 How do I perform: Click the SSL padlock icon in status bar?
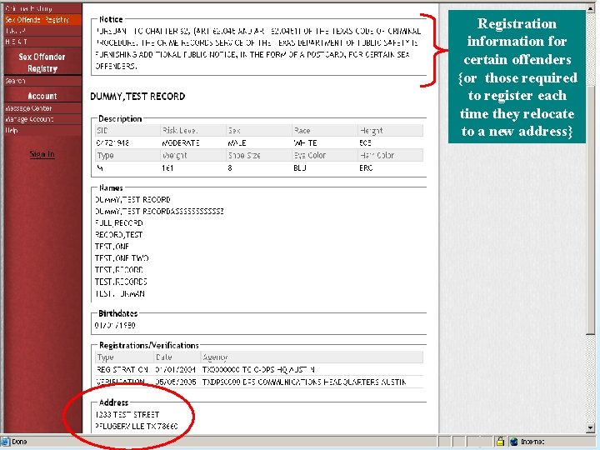pos(500,441)
